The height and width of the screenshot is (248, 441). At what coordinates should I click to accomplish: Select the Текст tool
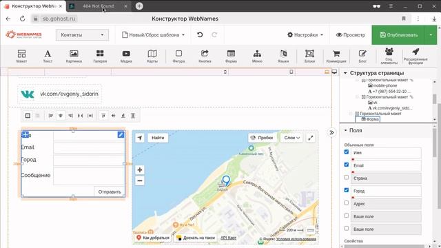point(48,56)
